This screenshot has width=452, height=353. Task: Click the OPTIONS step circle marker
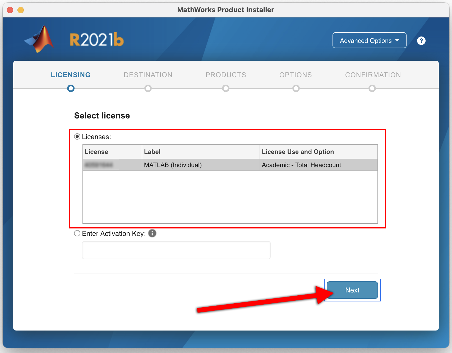tap(296, 88)
